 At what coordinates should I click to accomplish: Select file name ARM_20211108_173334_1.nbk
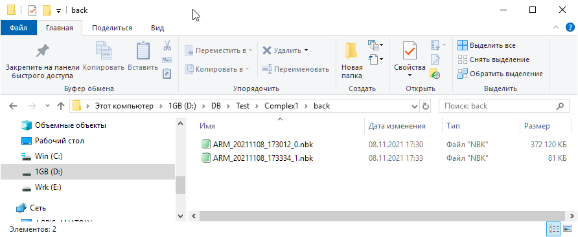pyautogui.click(x=263, y=158)
